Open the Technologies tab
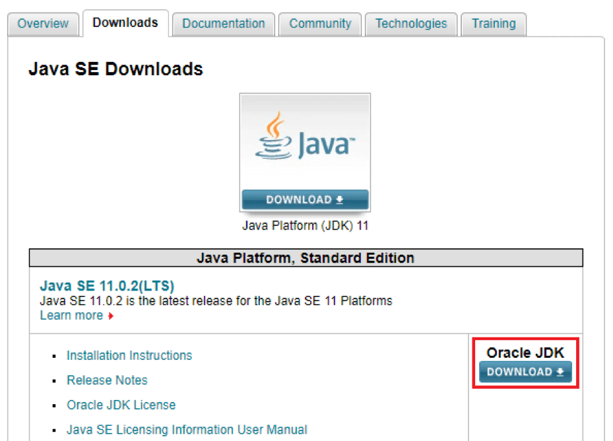Image resolution: width=613 pixels, height=441 pixels. coord(410,24)
